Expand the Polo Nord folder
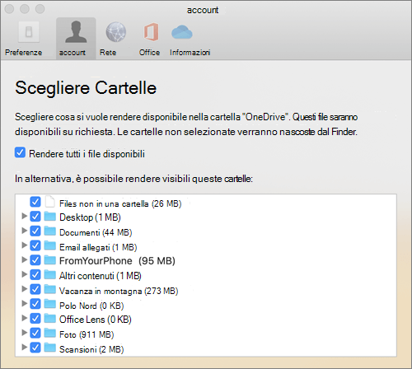This screenshot has width=412, height=369. click(24, 303)
